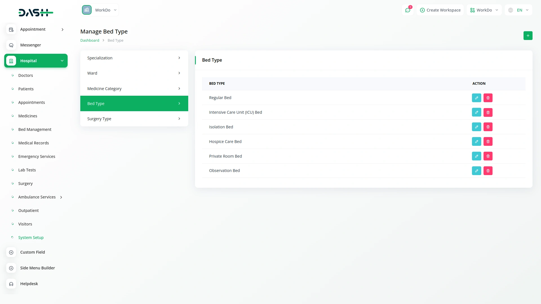Click the Side Menu Builder sidebar icon

pos(11,268)
